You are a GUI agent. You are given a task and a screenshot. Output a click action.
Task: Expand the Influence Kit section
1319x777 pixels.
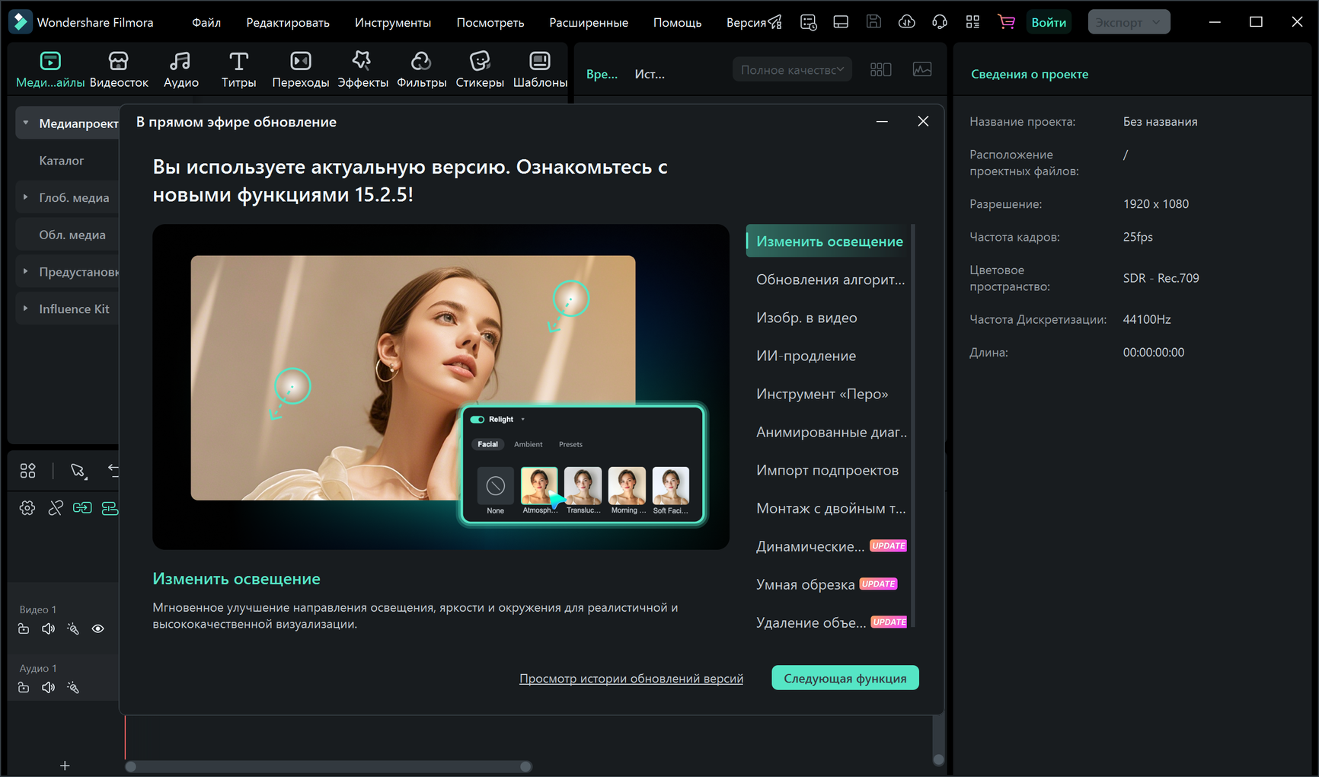tap(25, 309)
